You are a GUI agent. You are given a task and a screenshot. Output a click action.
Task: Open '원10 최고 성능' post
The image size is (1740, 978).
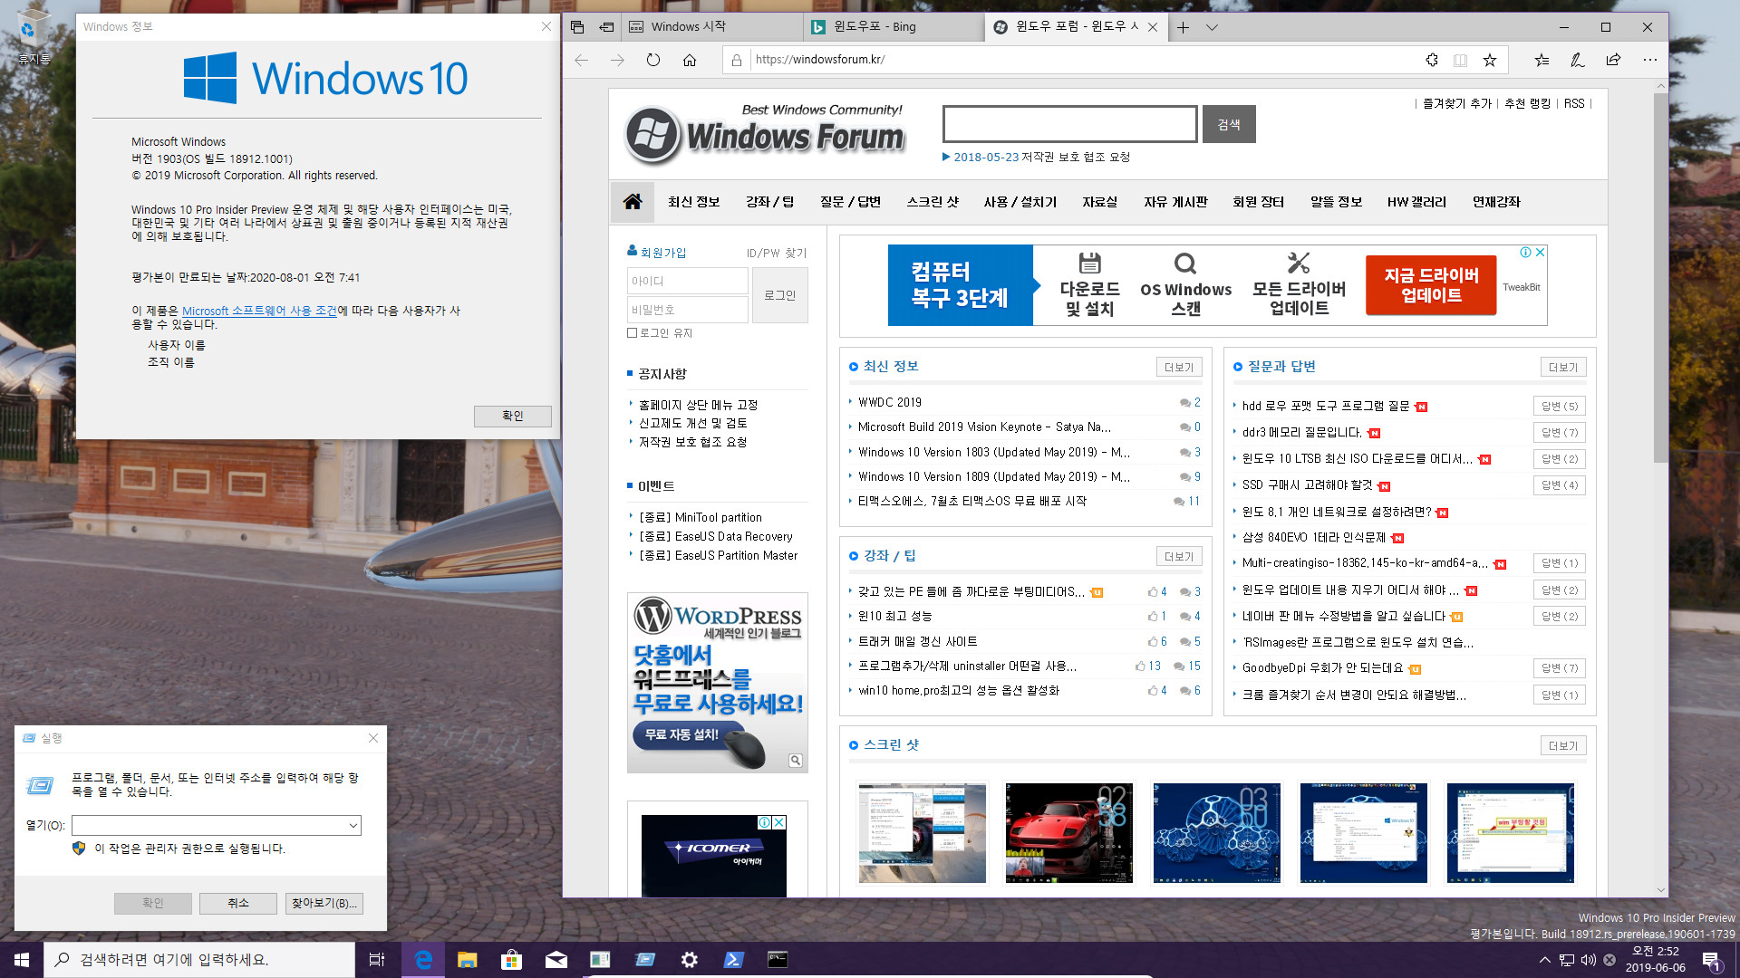895,616
